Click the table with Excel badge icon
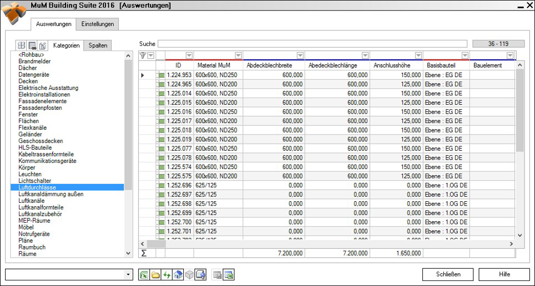 coord(228,274)
